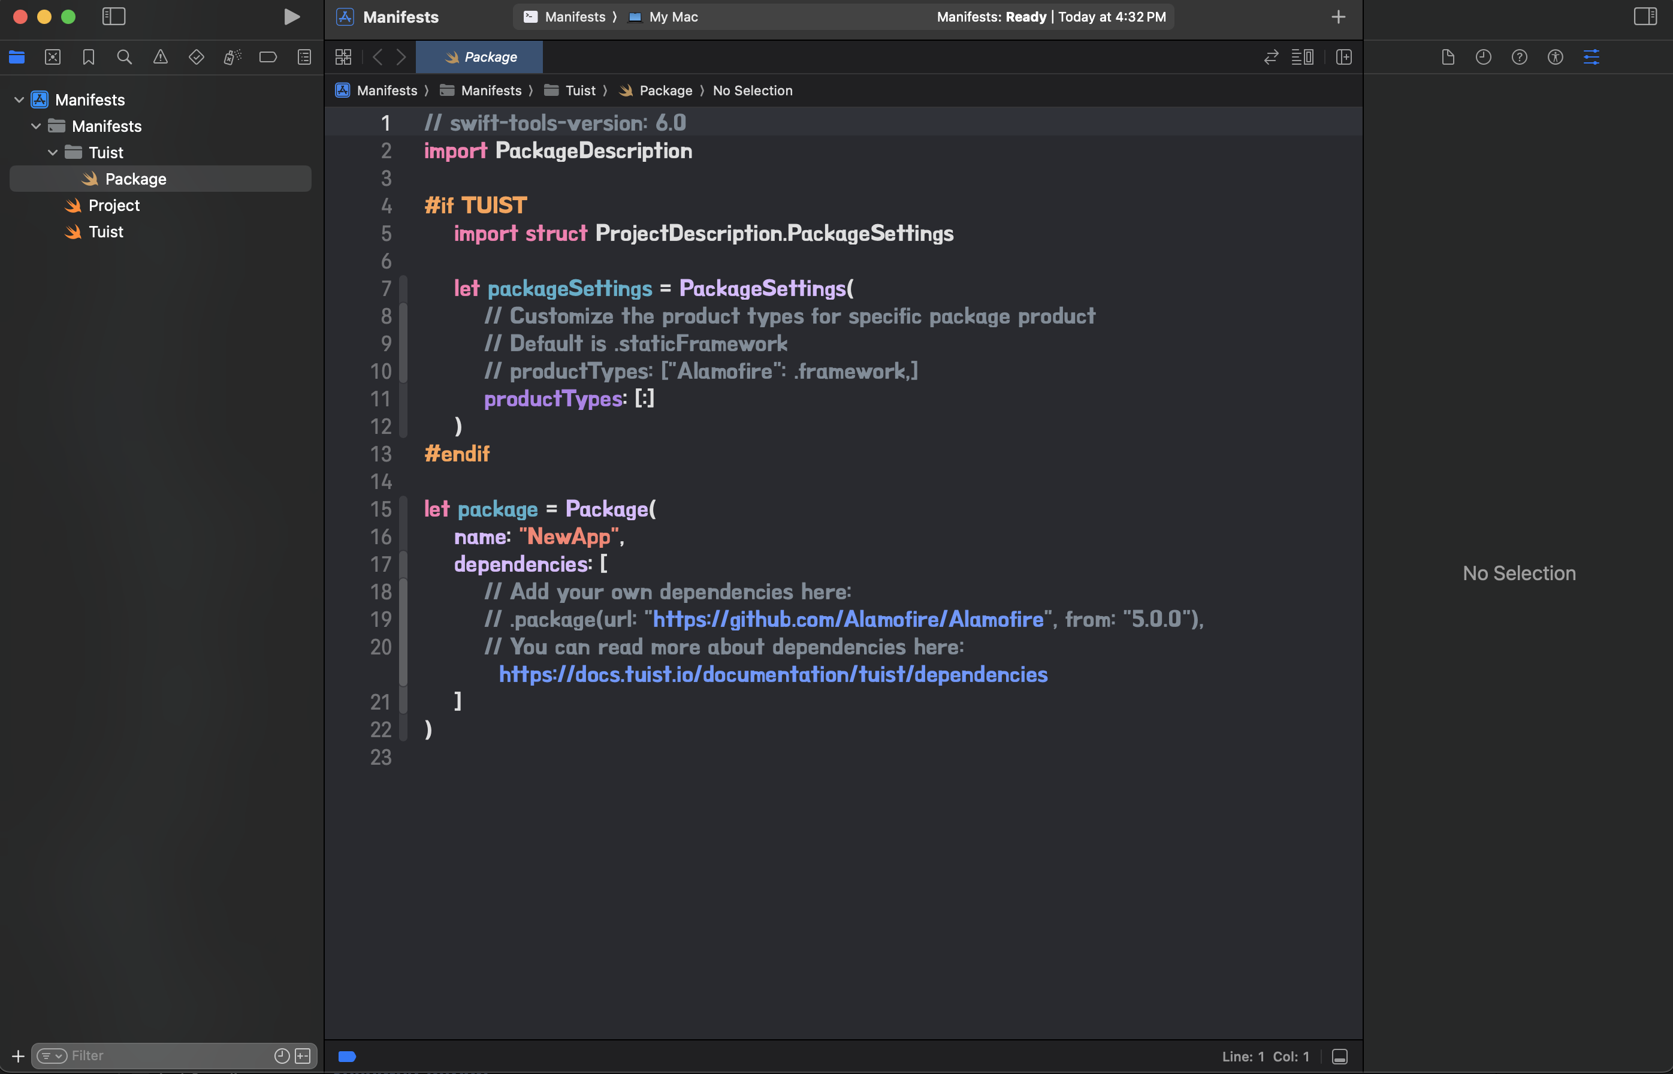
Task: Show the Quick Help inspector
Action: pyautogui.click(x=1520, y=57)
